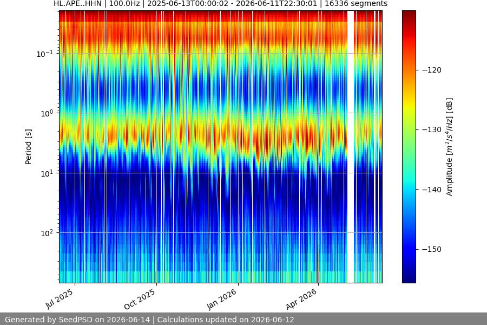Select the 'Oct 2025' x-axis label
This screenshot has height=325, width=487.
[x=140, y=299]
